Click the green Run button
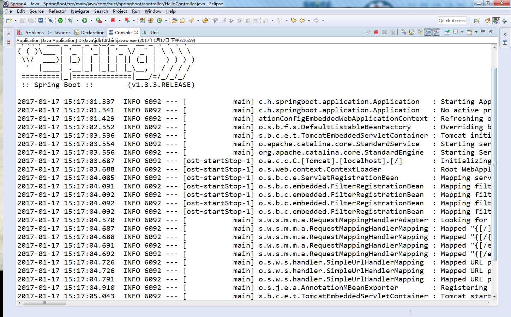The height and width of the screenshot is (317, 511). (x=85, y=20)
